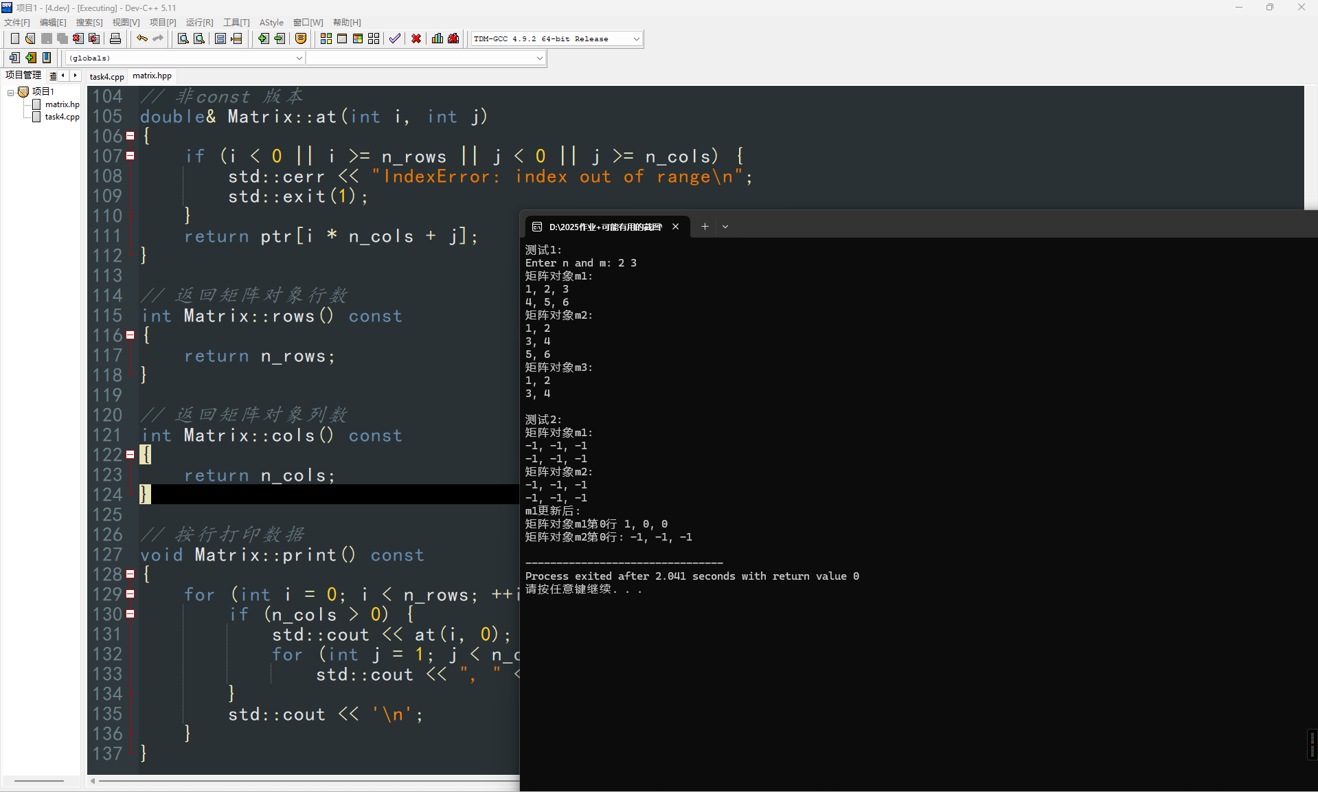Image resolution: width=1318 pixels, height=792 pixels.
Task: Open the 帮助[H] menu
Action: click(347, 23)
